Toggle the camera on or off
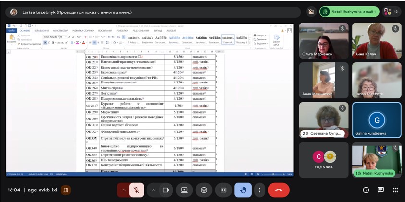Viewport: 405px width, 202px height. pyautogui.click(x=166, y=190)
